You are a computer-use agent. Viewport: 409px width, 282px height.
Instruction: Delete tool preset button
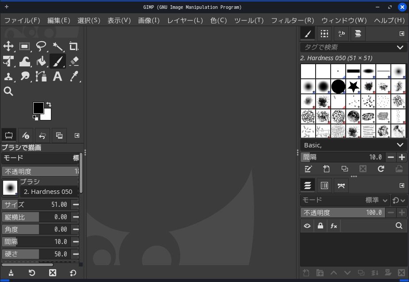(53, 273)
